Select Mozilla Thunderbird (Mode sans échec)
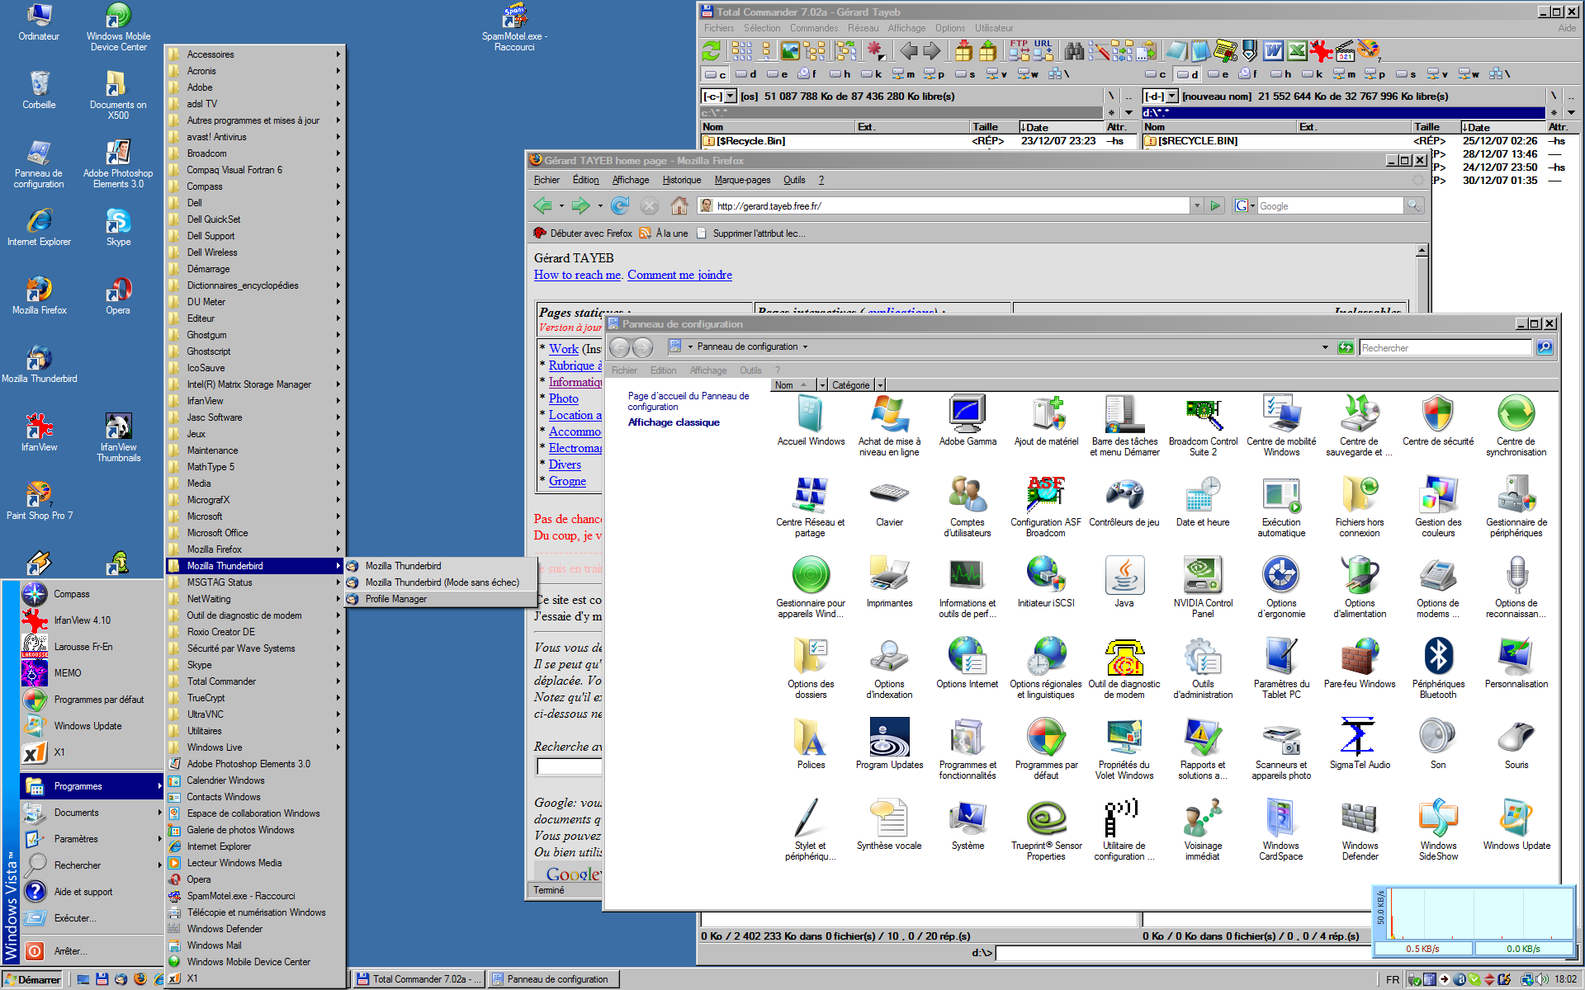 click(441, 582)
